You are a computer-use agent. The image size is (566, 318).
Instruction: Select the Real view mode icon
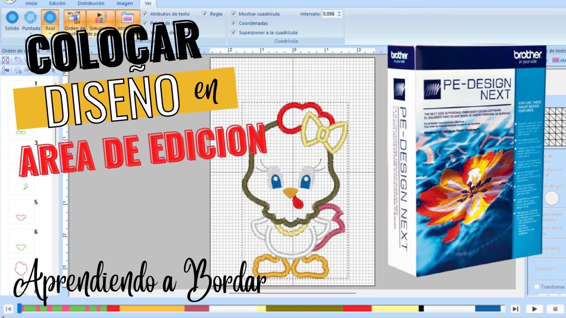(x=50, y=18)
